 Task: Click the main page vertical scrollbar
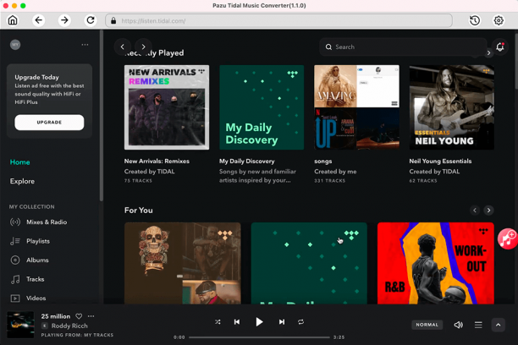point(516,59)
